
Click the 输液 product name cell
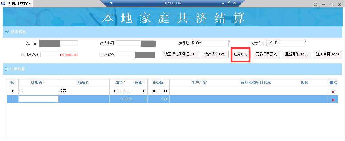(84, 91)
